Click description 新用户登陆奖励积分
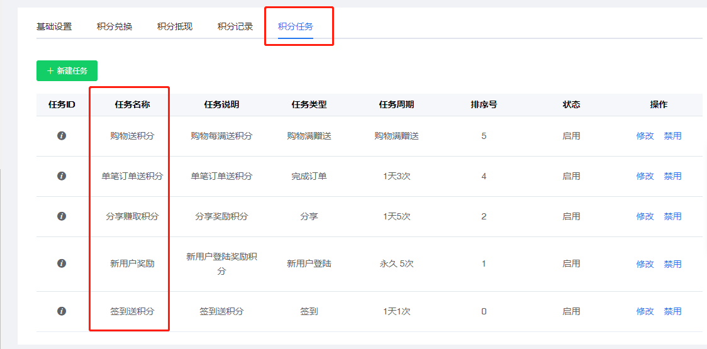The height and width of the screenshot is (349, 707). pyautogui.click(x=221, y=263)
